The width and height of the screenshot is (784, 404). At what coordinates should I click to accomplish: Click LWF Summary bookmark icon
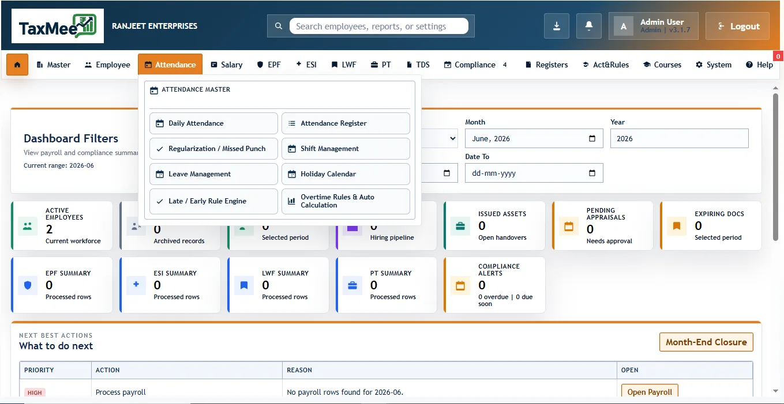[244, 285]
